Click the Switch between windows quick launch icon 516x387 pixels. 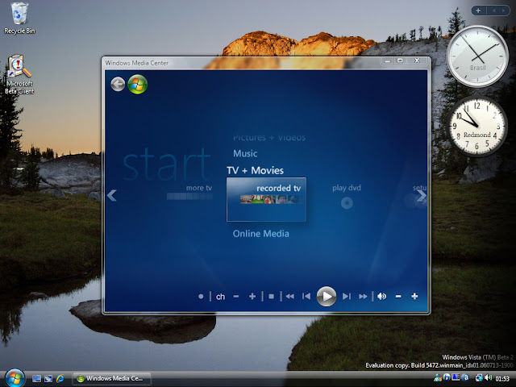click(x=48, y=379)
